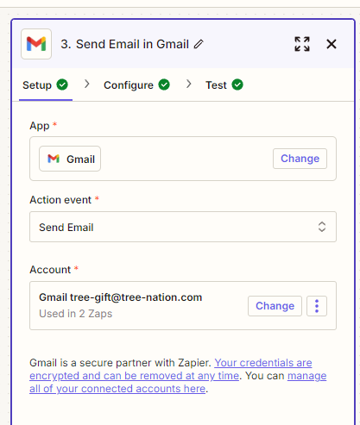Screen dimensions: 360x425
Task: Click the Send Email dropdown arrows
Action: click(322, 227)
